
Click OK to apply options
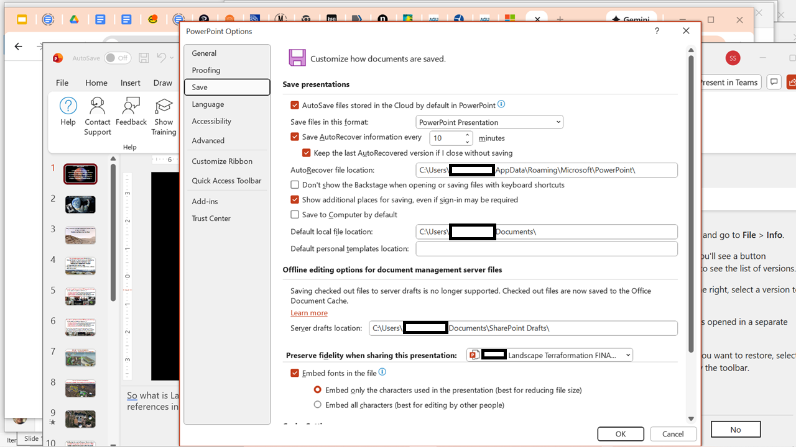point(621,434)
